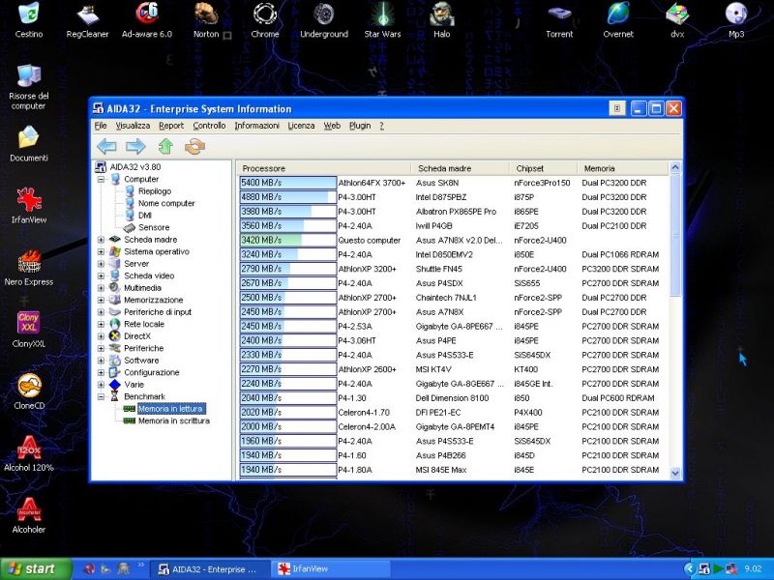Viewport: 774px width, 580px height.
Task: Select the Norton desktop icon
Action: [x=206, y=20]
